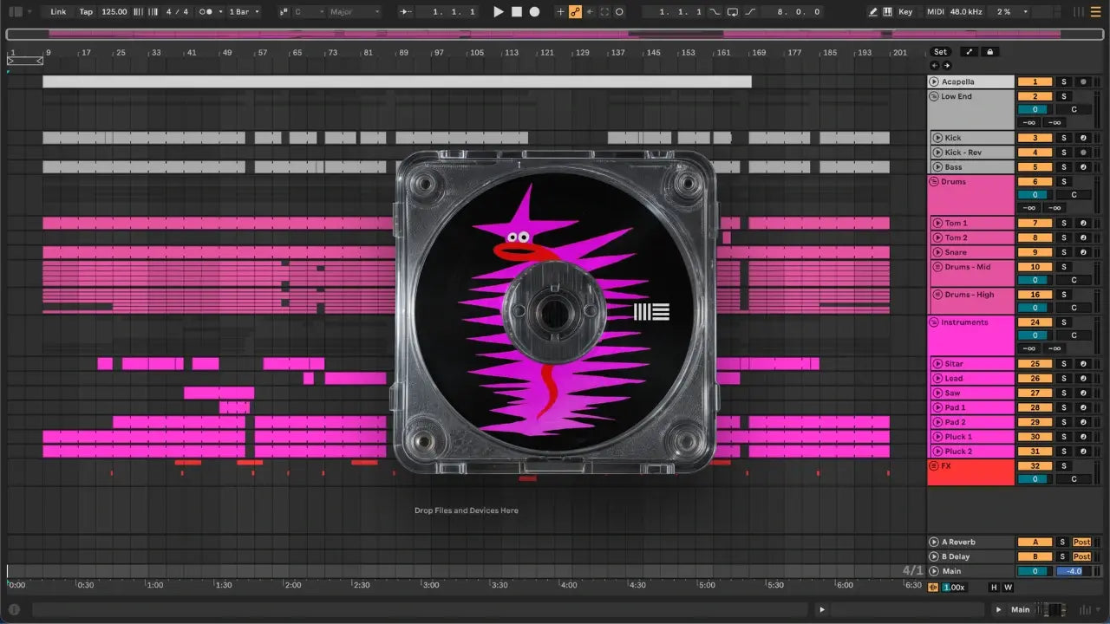This screenshot has height=624, width=1110.
Task: Fold the Instruments group track
Action: [934, 322]
